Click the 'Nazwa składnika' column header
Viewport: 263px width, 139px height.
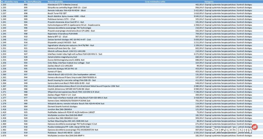[55, 2]
